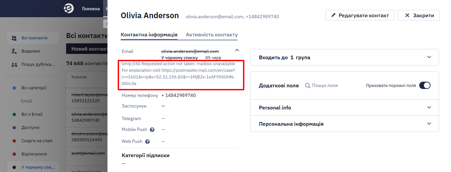Switch to Активність контакту tab
This screenshot has width=451, height=172.
tap(212, 35)
